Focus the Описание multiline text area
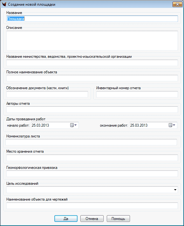The image size is (184, 226). tap(92, 41)
